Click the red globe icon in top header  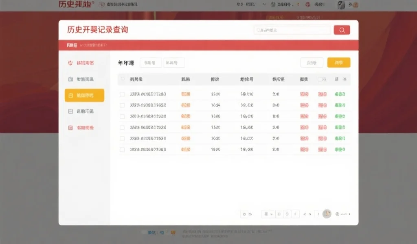(307, 5)
